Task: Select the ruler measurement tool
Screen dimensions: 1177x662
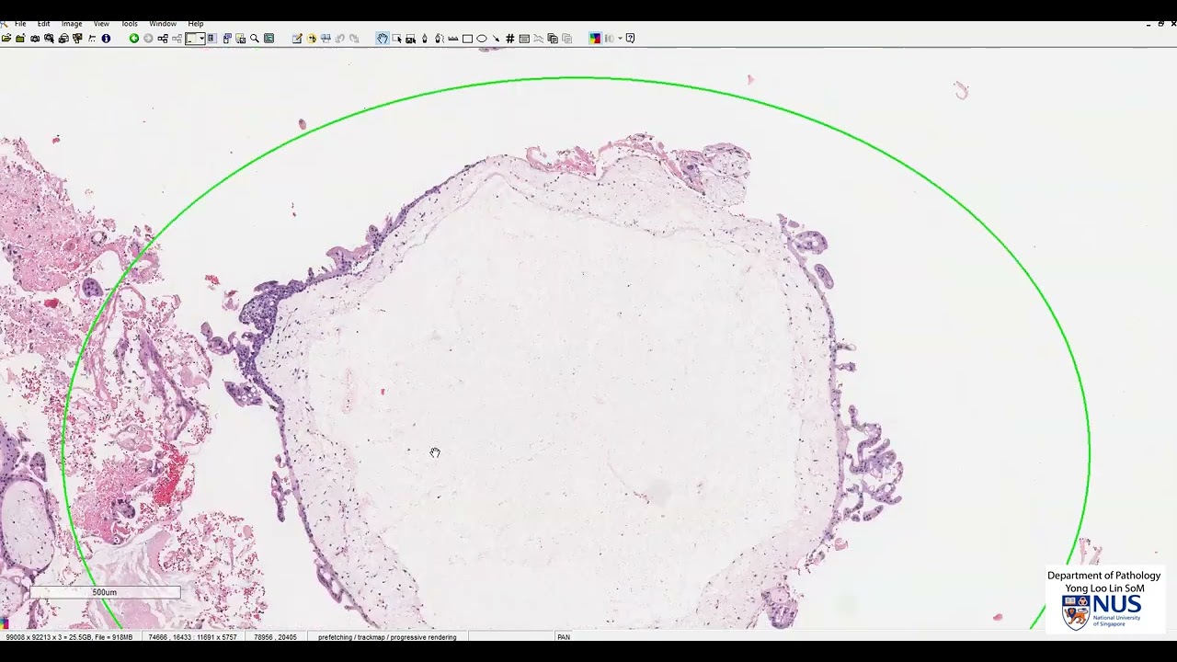Action: pyautogui.click(x=453, y=39)
